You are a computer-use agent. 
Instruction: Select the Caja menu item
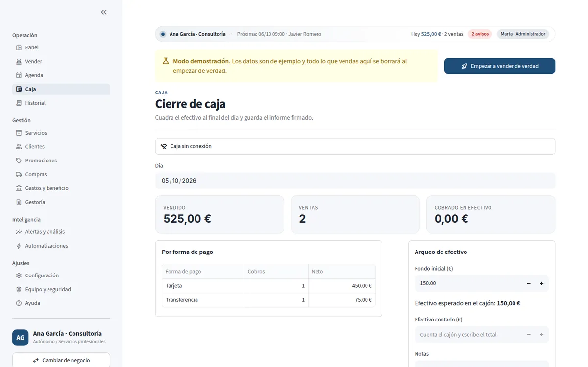pos(61,89)
